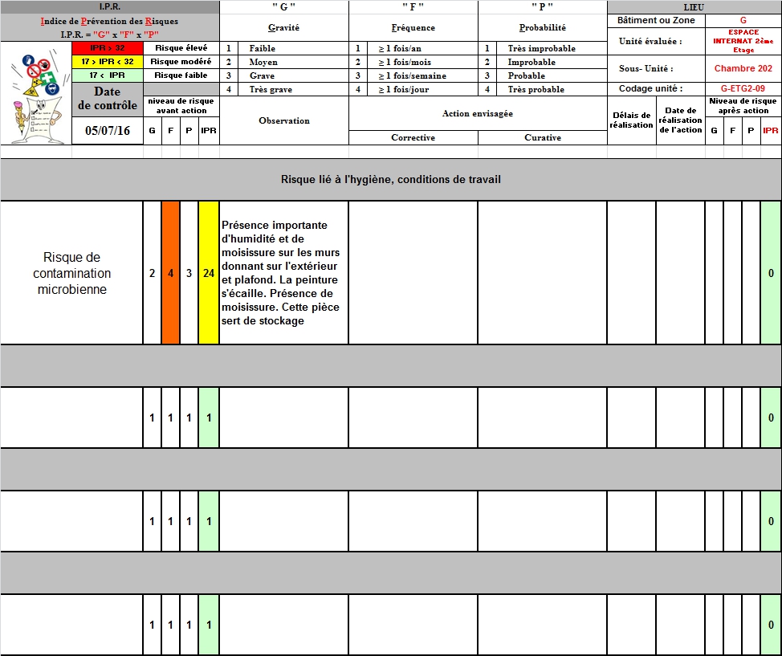Viewport: 782px width, 656px height.
Task: Select the green '17 < IPR' legend cell
Action: tap(107, 75)
